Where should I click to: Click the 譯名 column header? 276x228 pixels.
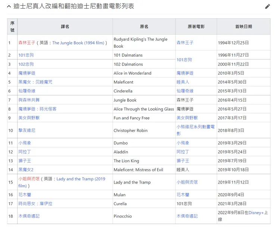tap(65, 26)
